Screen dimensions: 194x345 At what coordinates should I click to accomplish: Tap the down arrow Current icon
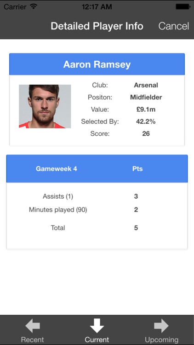pos(97,326)
